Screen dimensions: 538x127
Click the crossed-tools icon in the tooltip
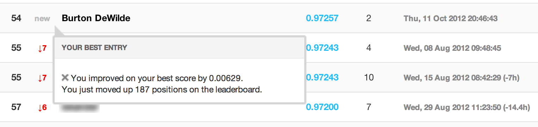65,77
